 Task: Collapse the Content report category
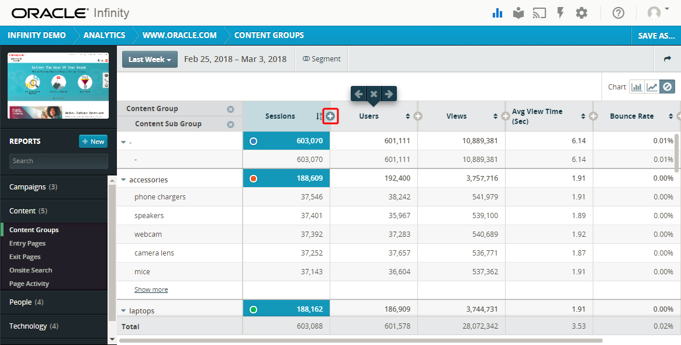(54, 211)
